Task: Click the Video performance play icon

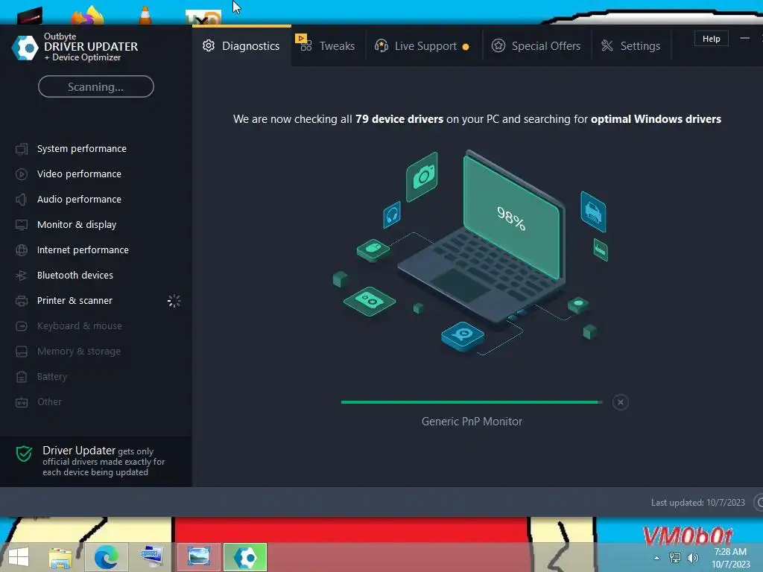Action: click(22, 174)
